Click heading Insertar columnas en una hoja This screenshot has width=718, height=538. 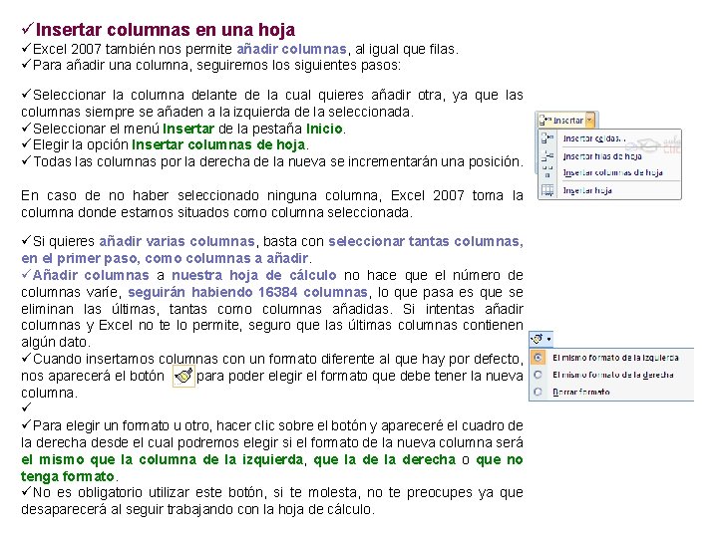click(x=166, y=30)
